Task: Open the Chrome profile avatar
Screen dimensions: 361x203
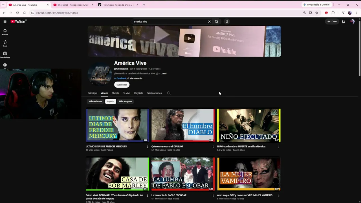Action: pos(350,13)
